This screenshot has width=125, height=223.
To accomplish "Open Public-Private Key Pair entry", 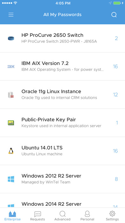I will tap(62, 123).
